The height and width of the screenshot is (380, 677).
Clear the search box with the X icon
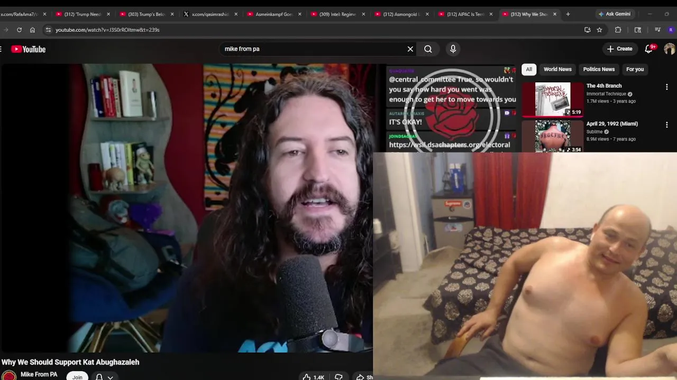pos(410,49)
